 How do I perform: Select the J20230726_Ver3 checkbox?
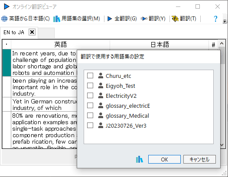90,126
